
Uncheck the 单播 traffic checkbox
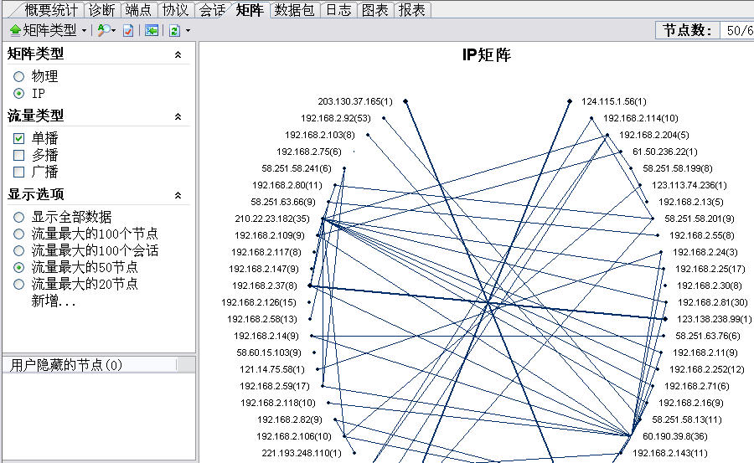(x=18, y=138)
